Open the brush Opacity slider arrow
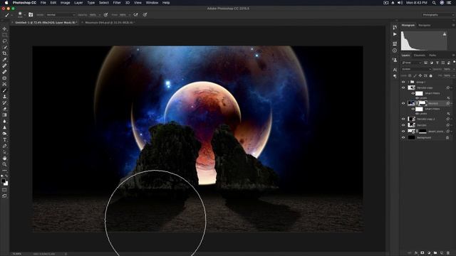456x256 pixels. (x=100, y=14)
